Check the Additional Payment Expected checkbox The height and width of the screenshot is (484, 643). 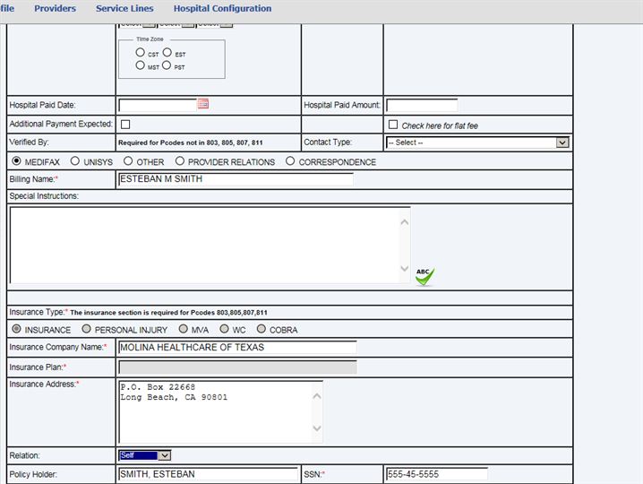point(125,125)
